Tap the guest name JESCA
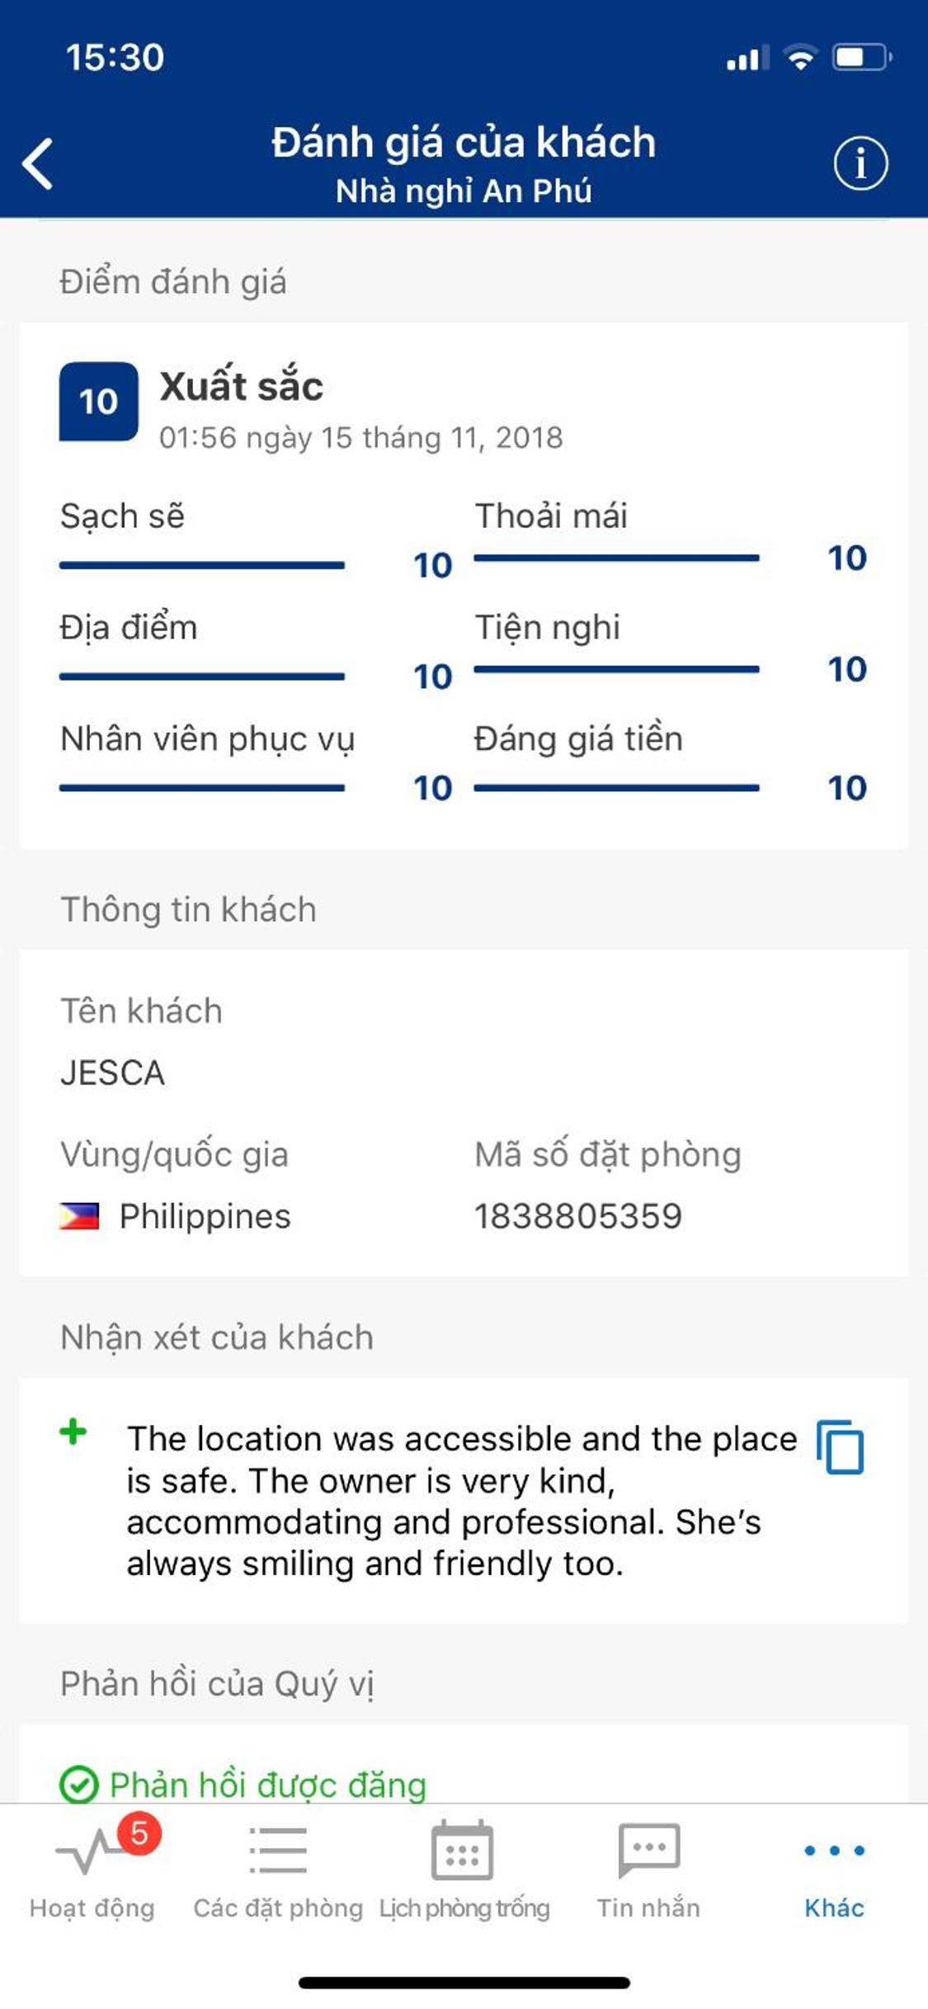 pos(113,1073)
